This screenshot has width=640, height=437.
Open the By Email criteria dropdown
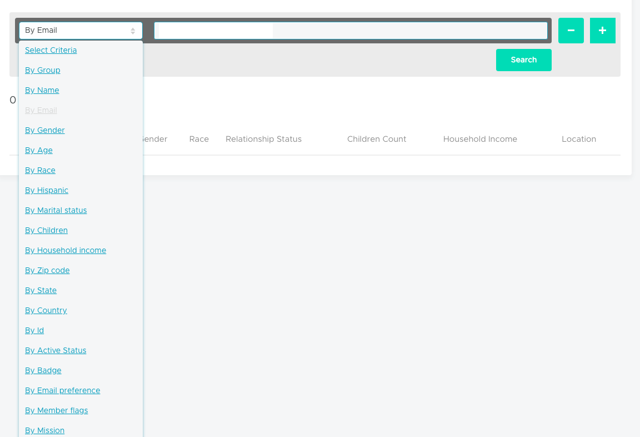click(x=81, y=31)
